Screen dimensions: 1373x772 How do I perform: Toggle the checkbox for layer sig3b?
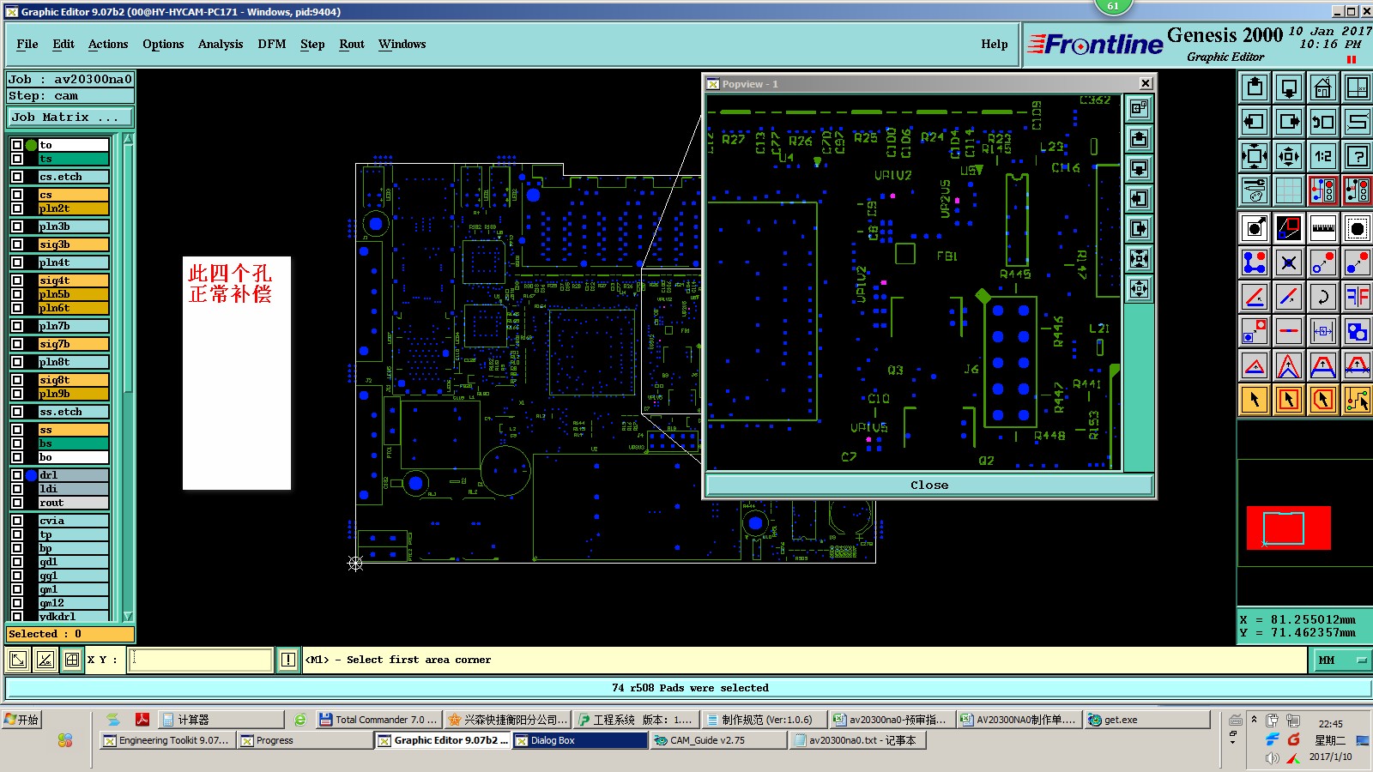click(x=16, y=244)
